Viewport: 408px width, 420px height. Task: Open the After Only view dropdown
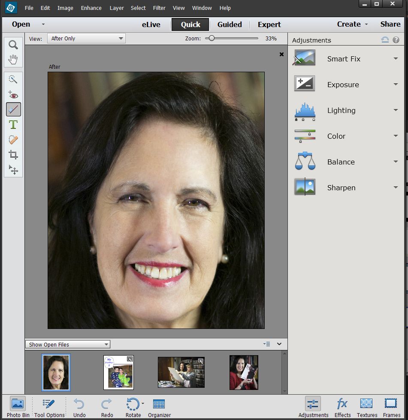click(86, 38)
